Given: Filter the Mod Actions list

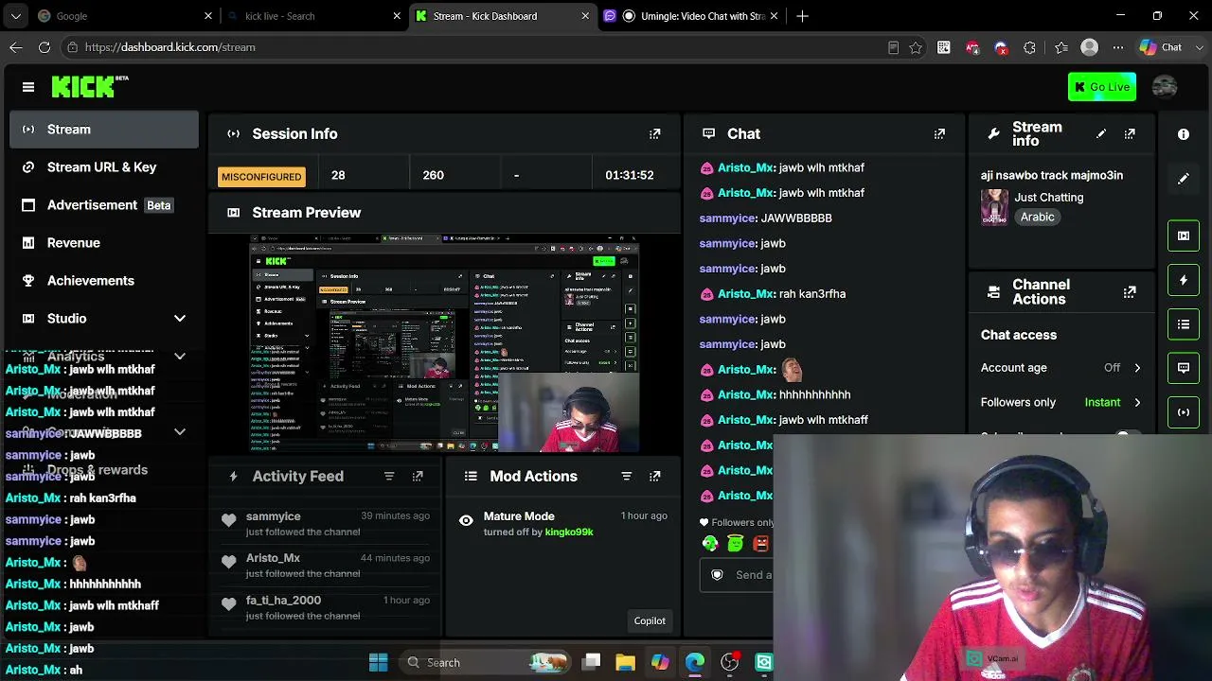Looking at the screenshot, I should 626,477.
